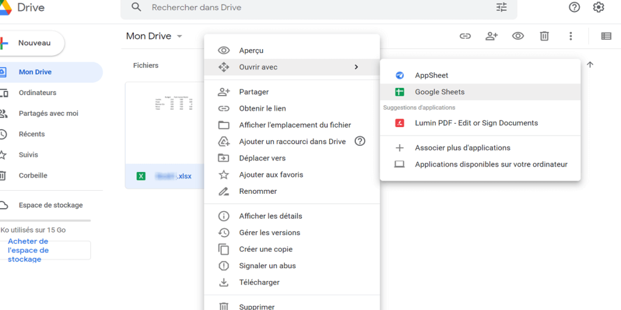The image size is (621, 310).
Task: Click the Nouveau button
Action: pos(32,43)
